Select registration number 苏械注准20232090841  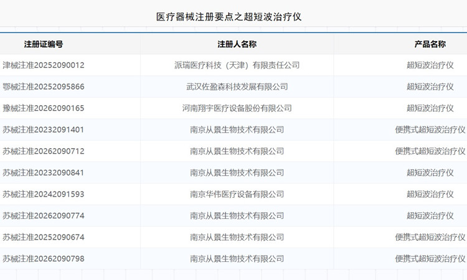click(44, 172)
